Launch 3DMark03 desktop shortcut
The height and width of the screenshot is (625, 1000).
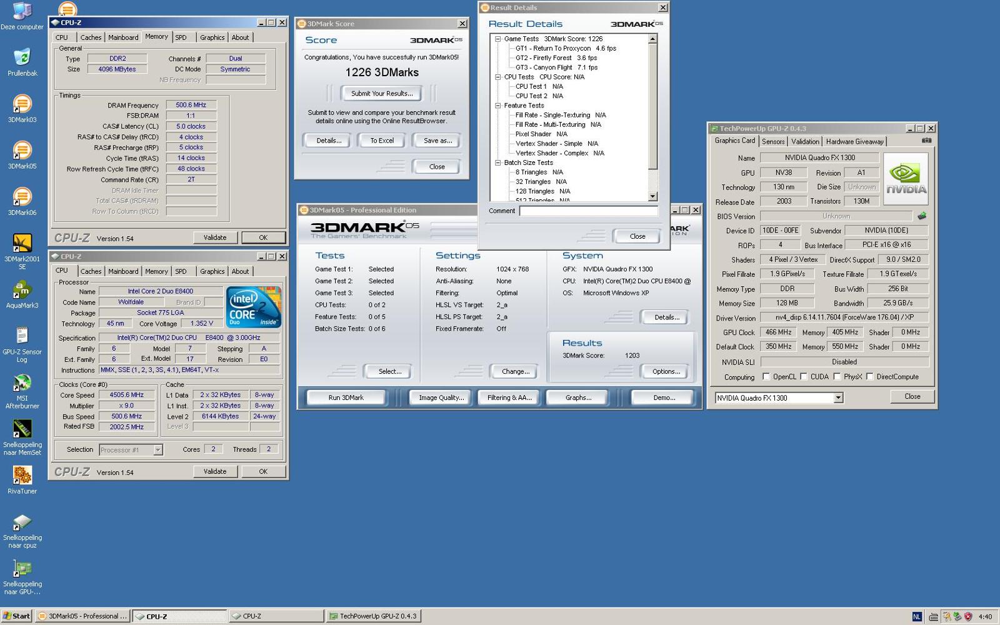pyautogui.click(x=22, y=108)
